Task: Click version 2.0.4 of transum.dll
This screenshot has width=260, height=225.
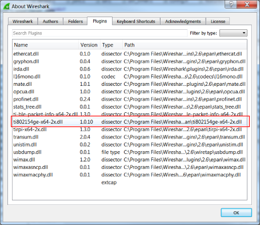Action: click(x=85, y=137)
